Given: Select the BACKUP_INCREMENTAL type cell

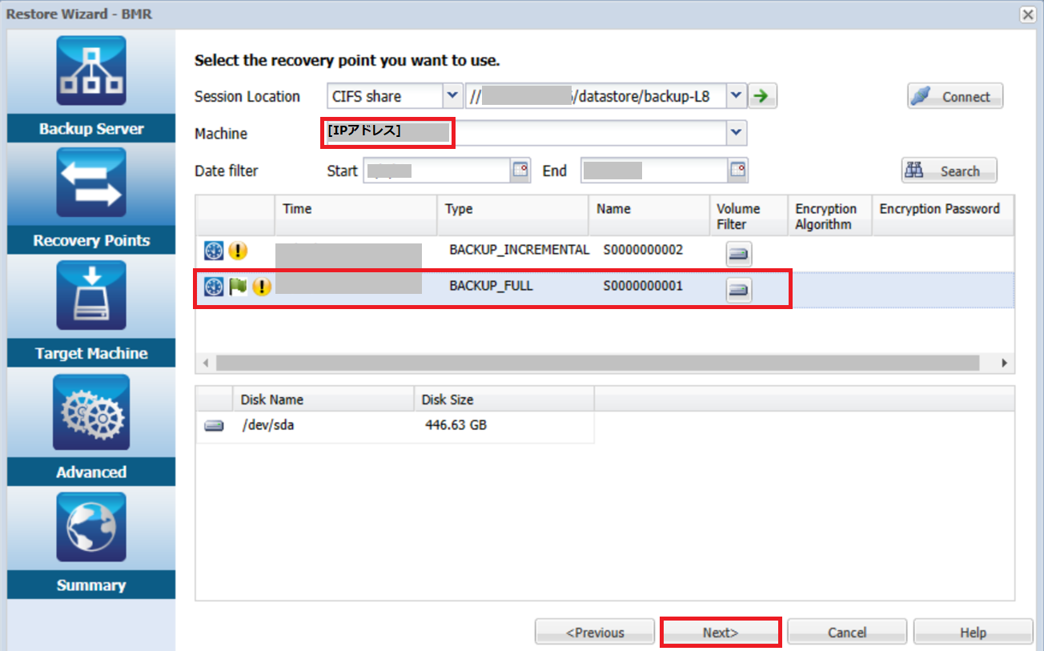Looking at the screenshot, I should (519, 250).
